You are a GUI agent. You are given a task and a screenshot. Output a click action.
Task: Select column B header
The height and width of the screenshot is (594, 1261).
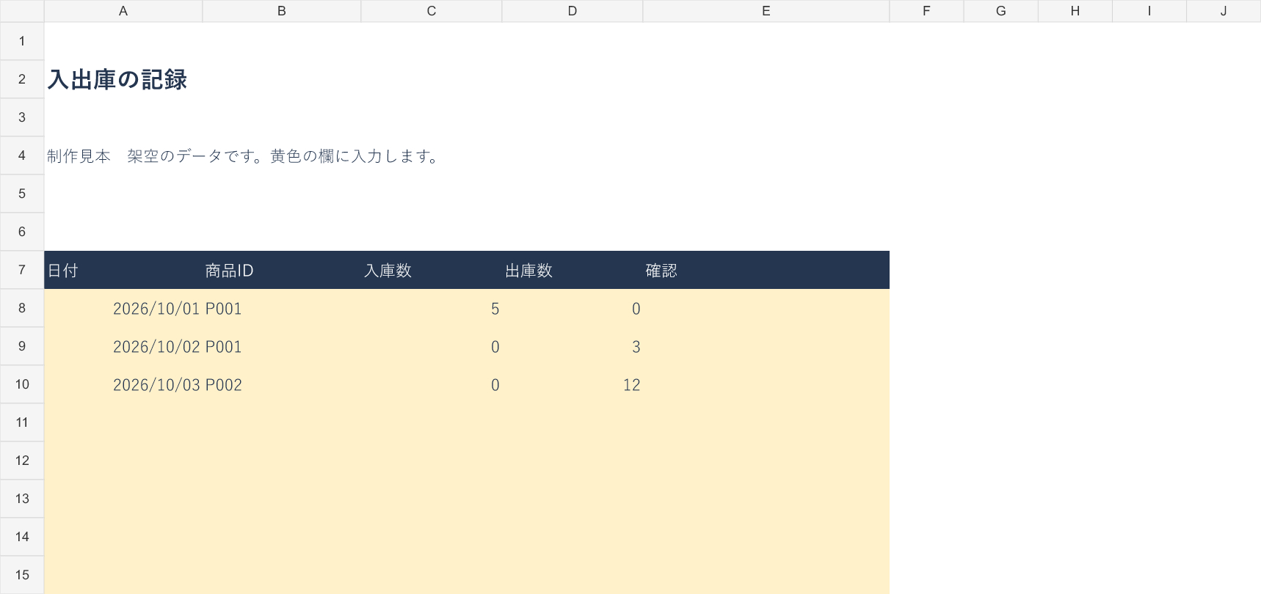tap(282, 11)
